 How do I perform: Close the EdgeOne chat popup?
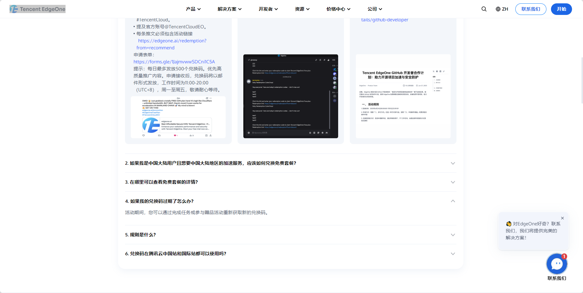coord(563,218)
